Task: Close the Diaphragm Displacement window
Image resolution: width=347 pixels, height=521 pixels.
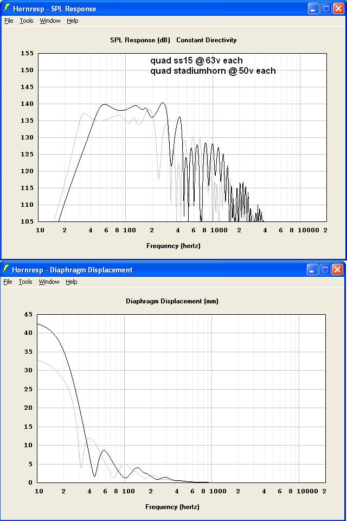Action: [x=337, y=270]
